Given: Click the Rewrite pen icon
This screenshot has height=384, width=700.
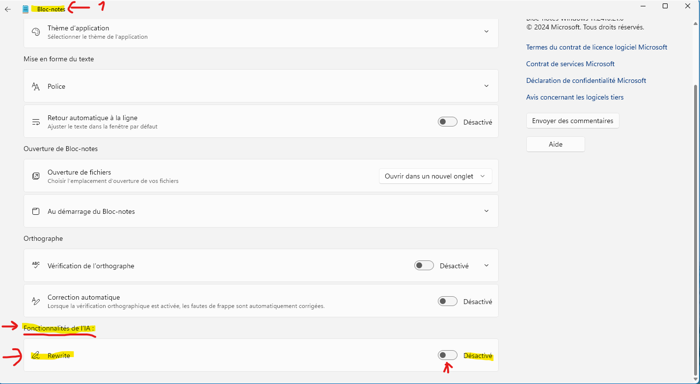Looking at the screenshot, I should coord(36,356).
